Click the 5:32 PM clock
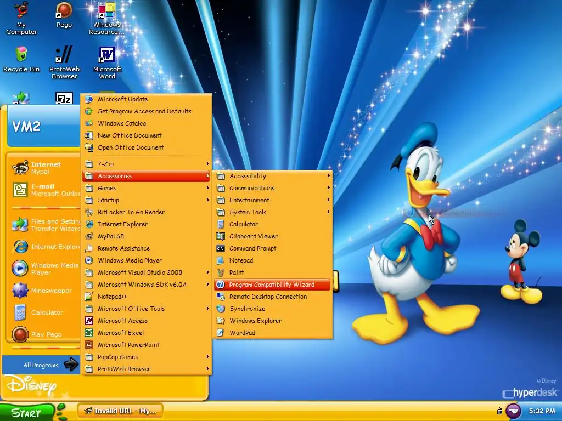 point(542,411)
